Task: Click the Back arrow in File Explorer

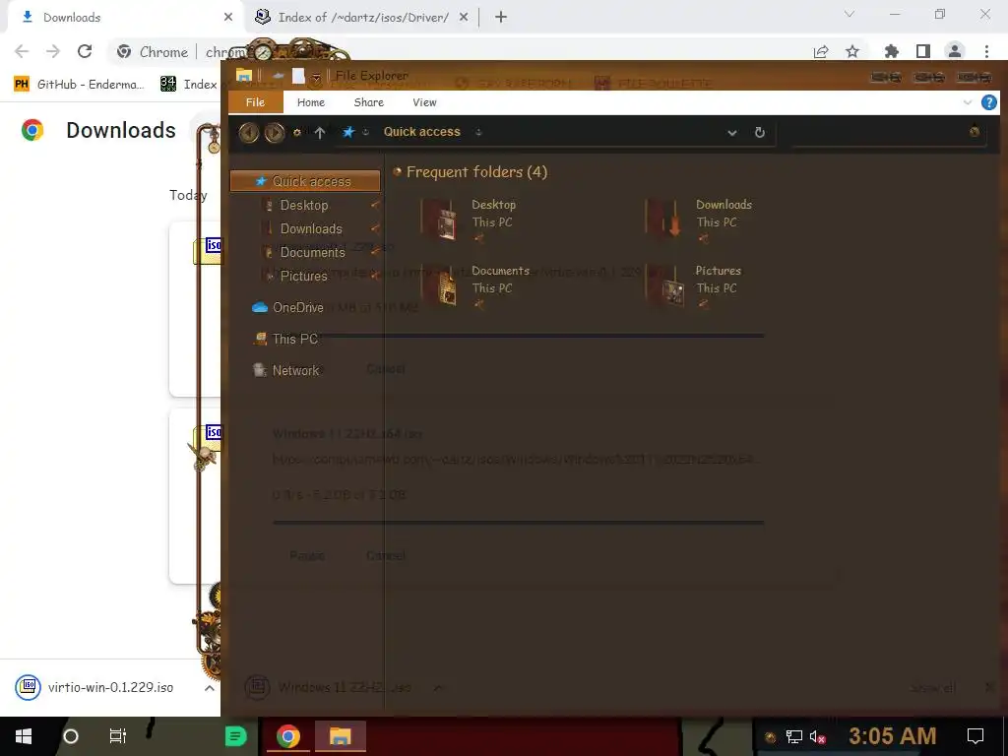Action: (249, 133)
